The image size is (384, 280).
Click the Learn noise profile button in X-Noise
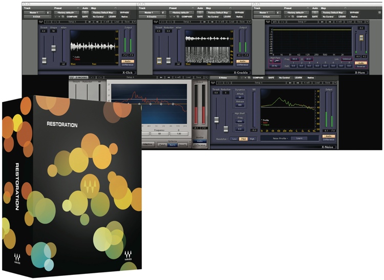pyautogui.click(x=300, y=138)
